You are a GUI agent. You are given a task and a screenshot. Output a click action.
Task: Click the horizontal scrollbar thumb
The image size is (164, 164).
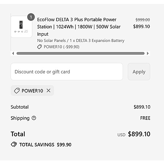[x=81, y=53]
